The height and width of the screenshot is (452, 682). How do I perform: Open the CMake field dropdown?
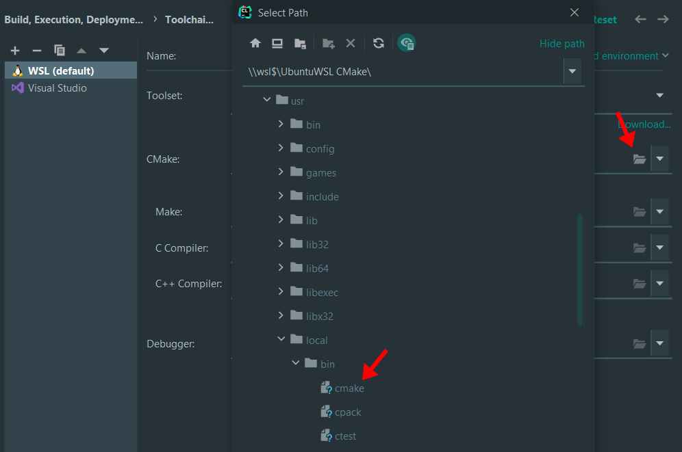click(660, 159)
